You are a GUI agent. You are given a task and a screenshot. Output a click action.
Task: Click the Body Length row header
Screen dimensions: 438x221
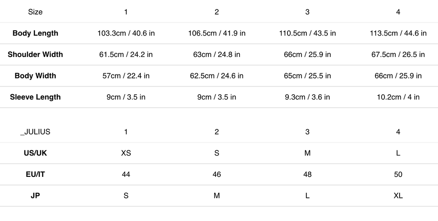(35, 33)
